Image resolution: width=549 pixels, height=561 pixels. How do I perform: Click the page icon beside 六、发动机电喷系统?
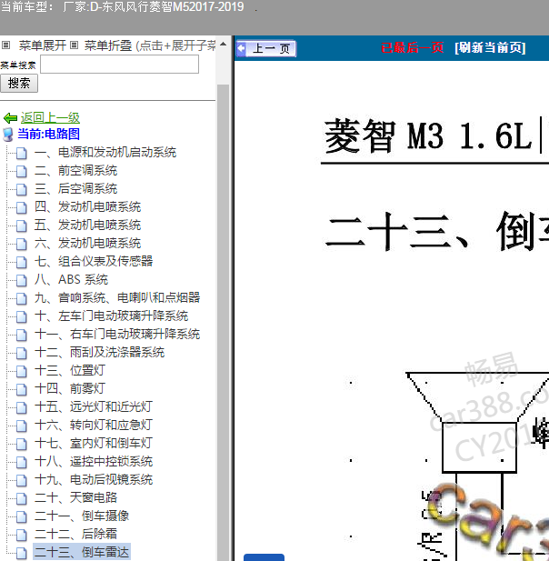(22, 244)
